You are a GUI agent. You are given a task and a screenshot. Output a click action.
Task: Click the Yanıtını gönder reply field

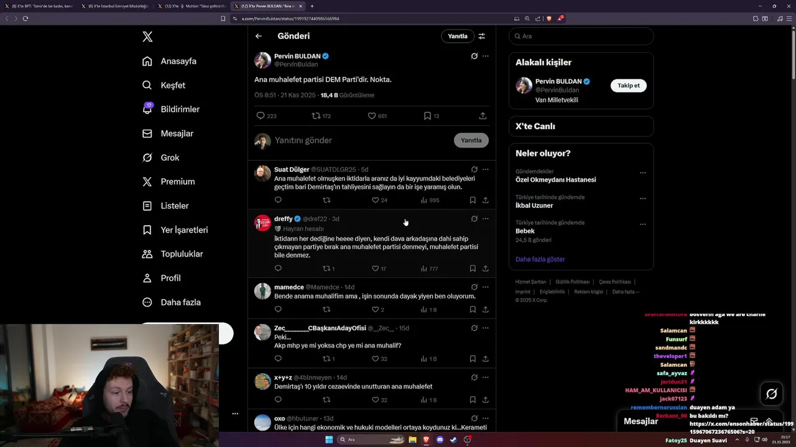click(361, 140)
